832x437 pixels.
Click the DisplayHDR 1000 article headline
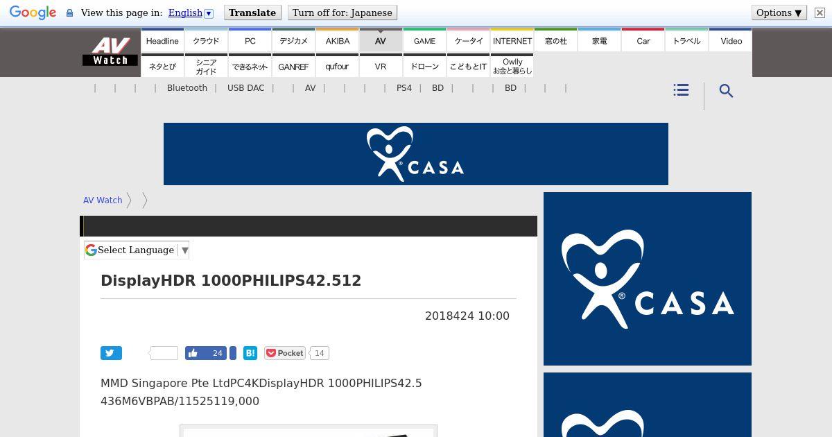pos(231,281)
